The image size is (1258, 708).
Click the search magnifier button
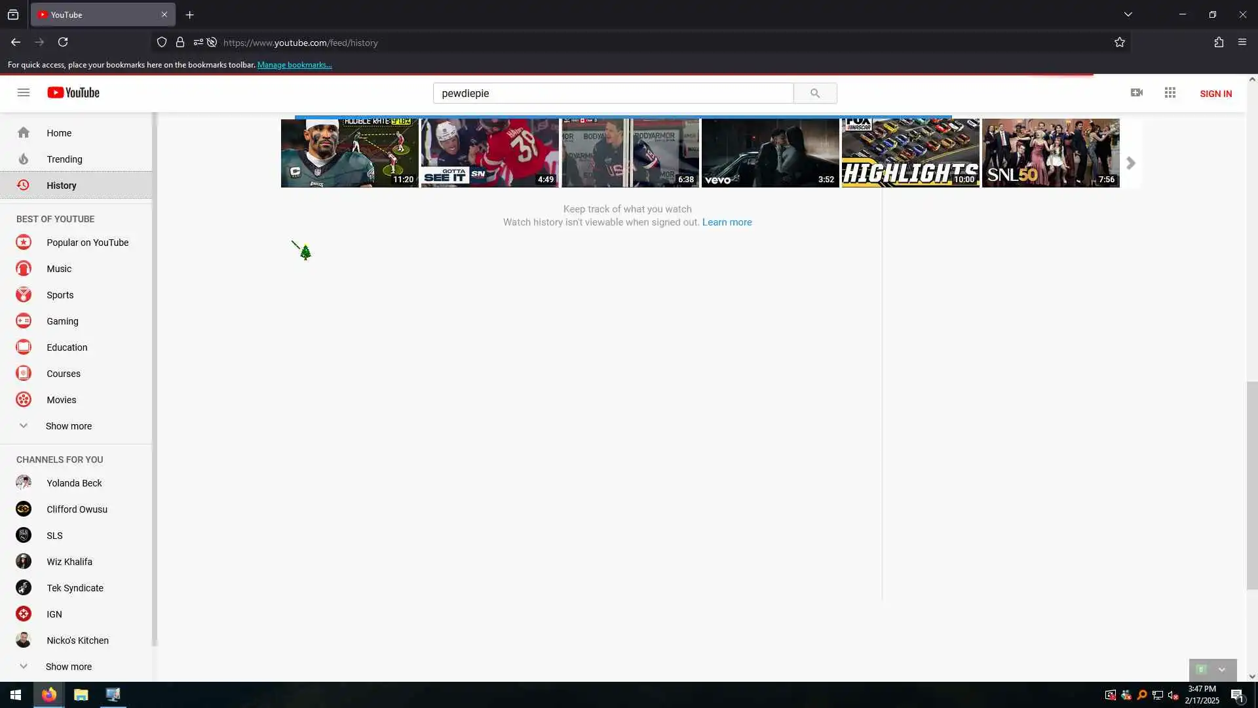(x=814, y=93)
